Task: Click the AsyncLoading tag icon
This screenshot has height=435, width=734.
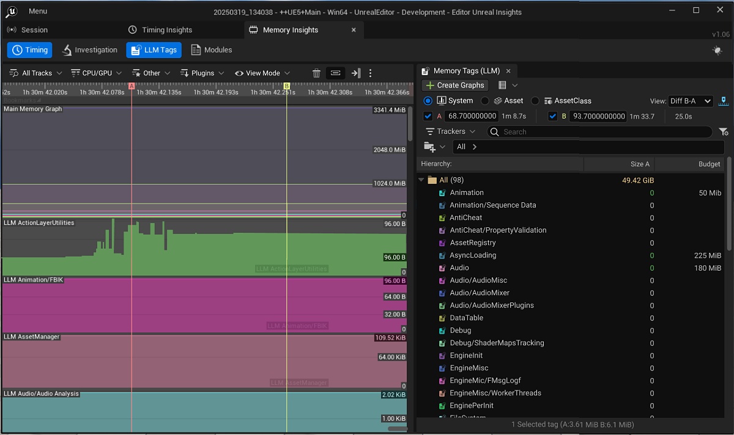Action: coord(442,255)
